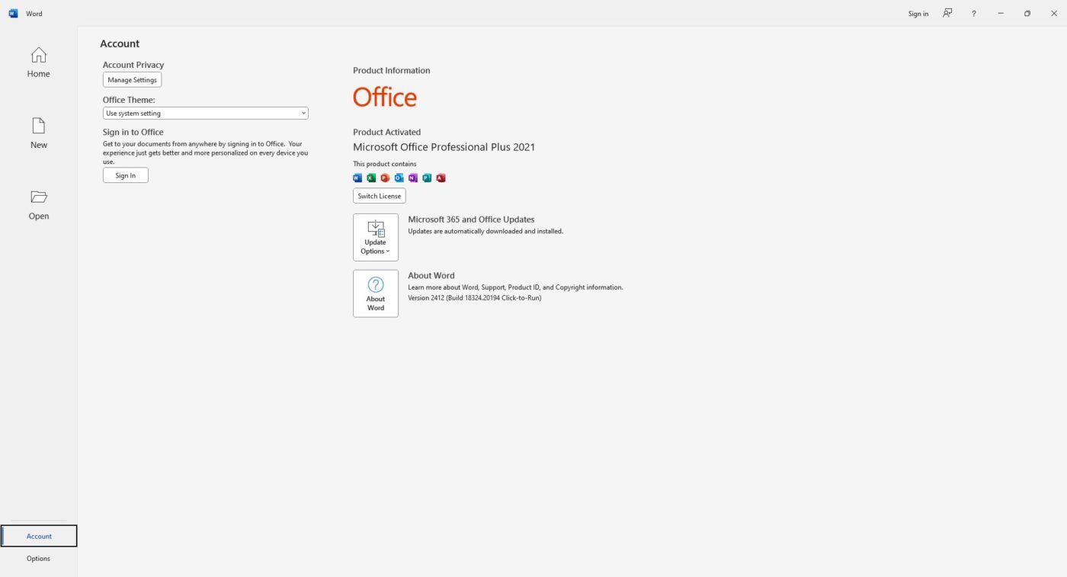Click the Word product icon

357,178
